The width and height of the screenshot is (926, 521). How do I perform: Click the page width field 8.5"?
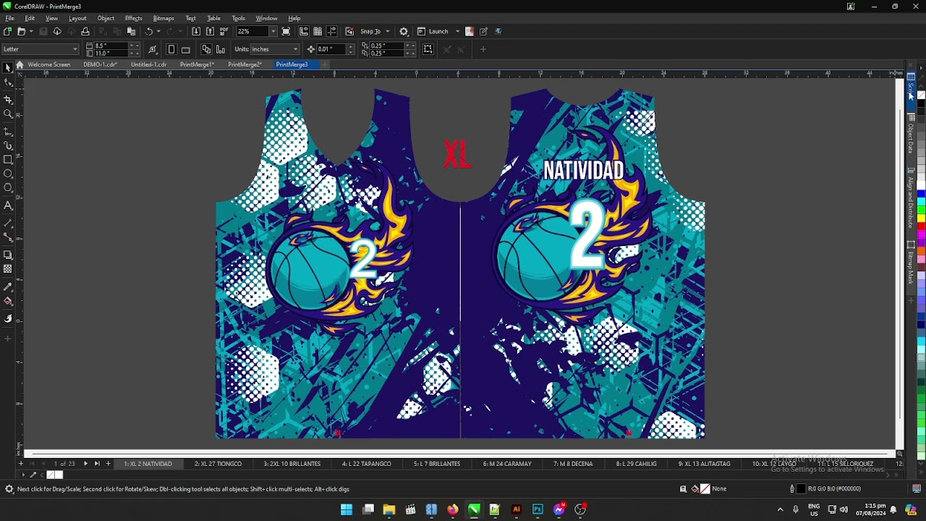point(111,46)
